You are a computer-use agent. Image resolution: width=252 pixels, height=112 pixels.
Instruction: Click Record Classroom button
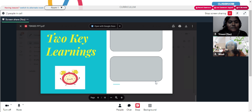point(203,8)
